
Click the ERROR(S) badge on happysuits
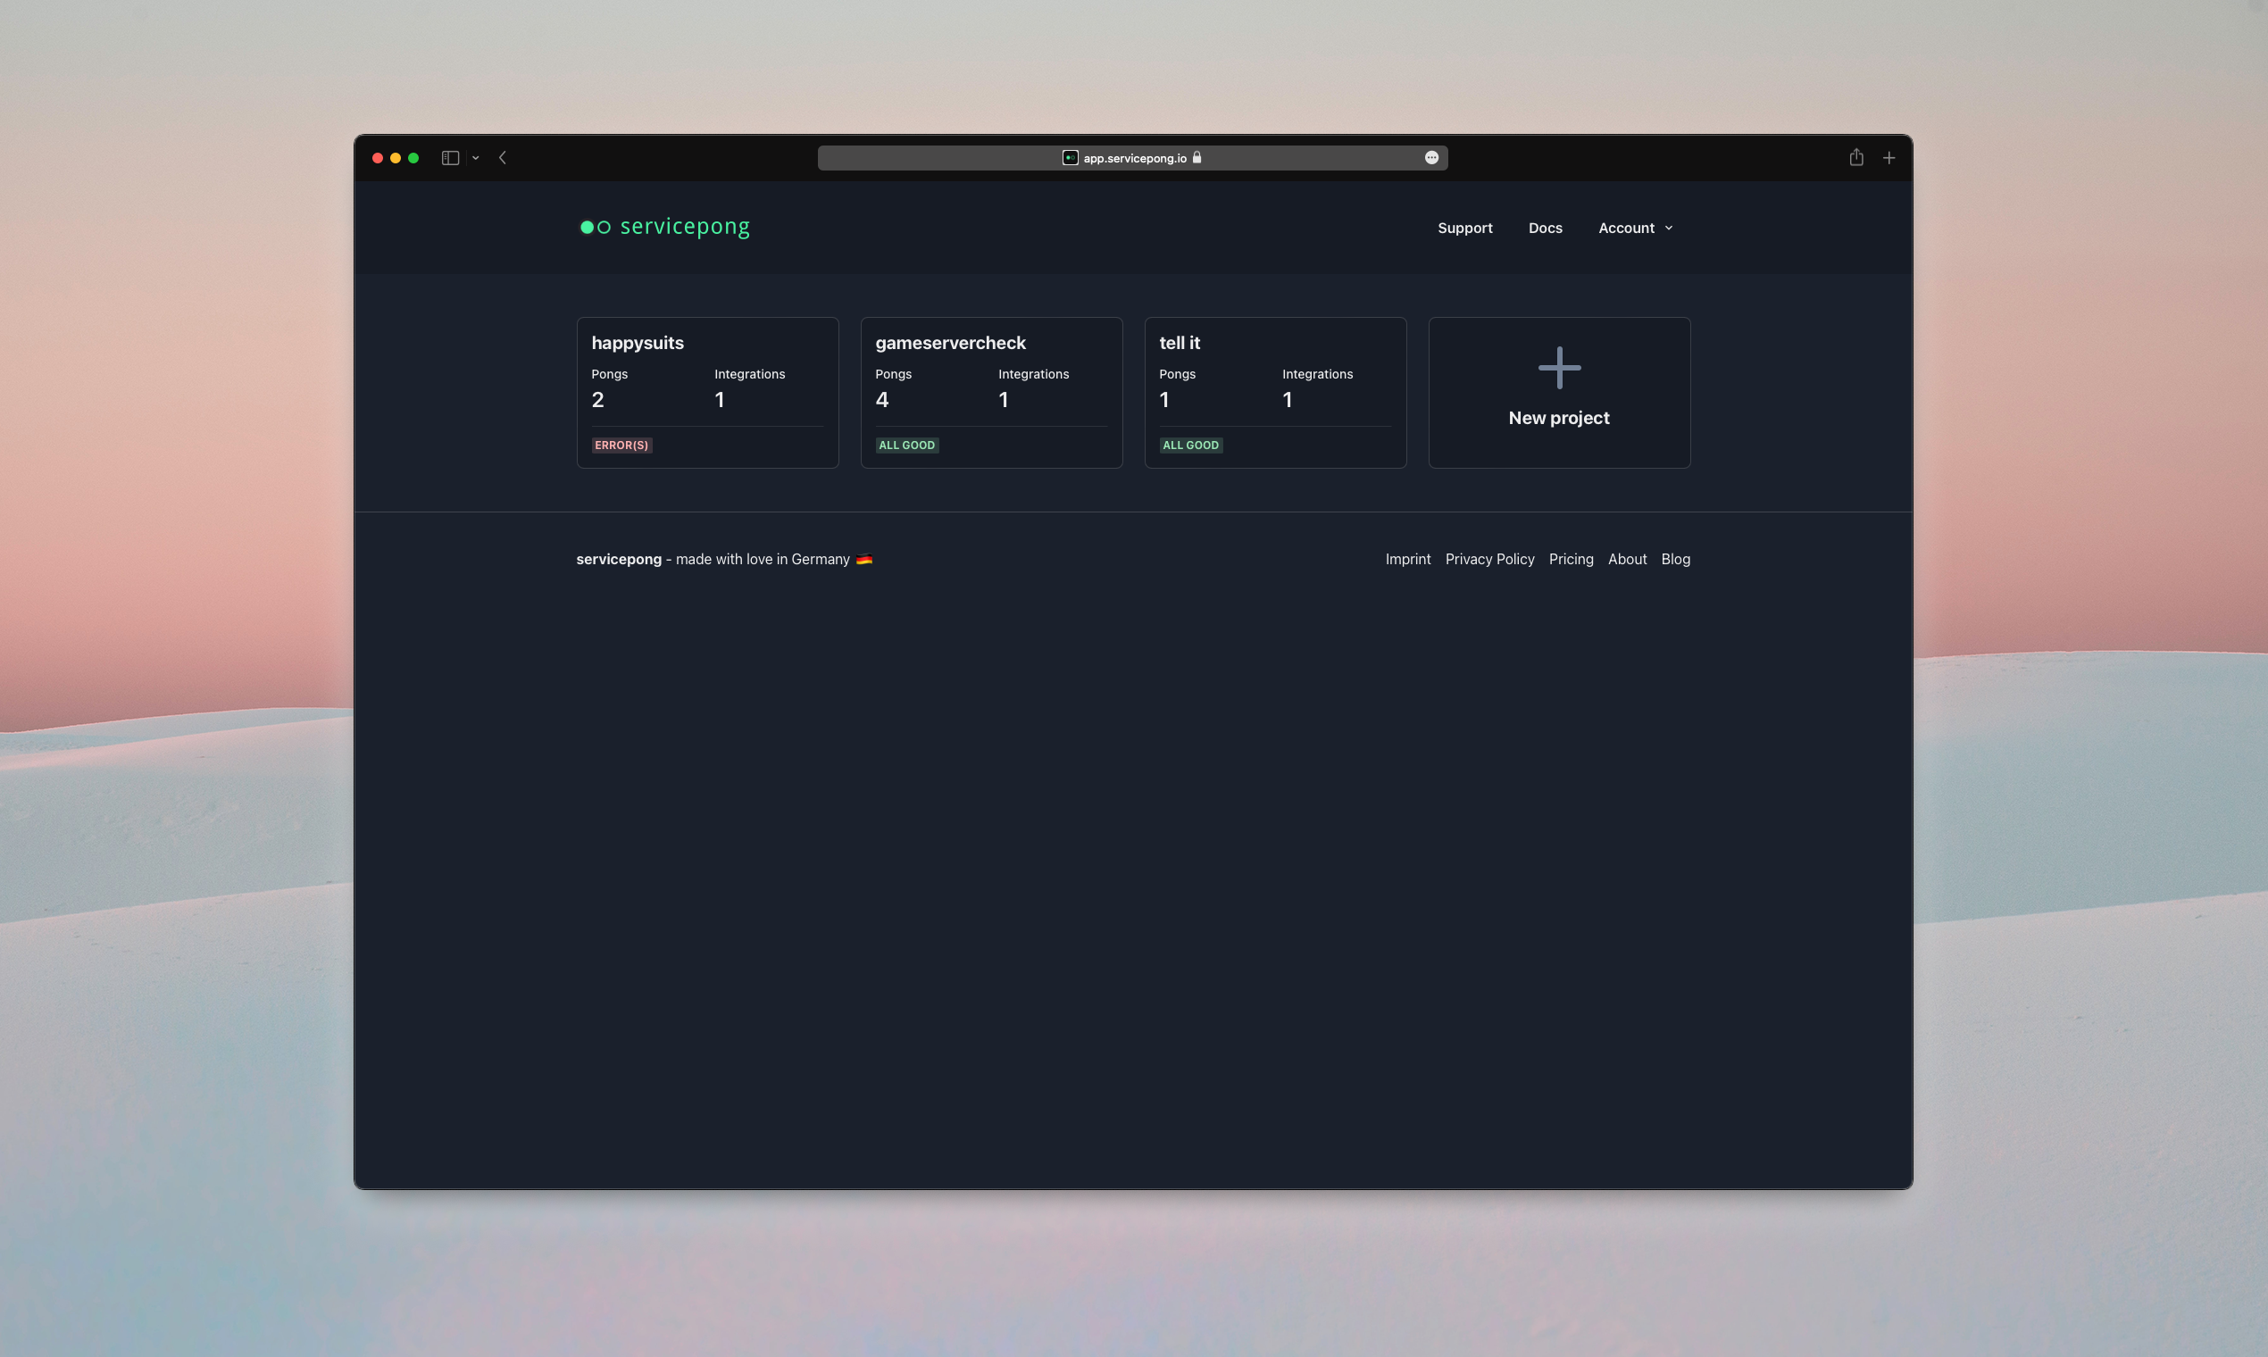(621, 445)
